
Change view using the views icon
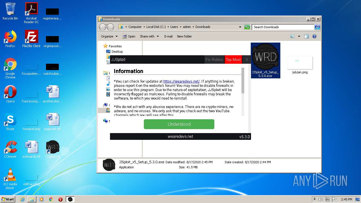[x=292, y=36]
